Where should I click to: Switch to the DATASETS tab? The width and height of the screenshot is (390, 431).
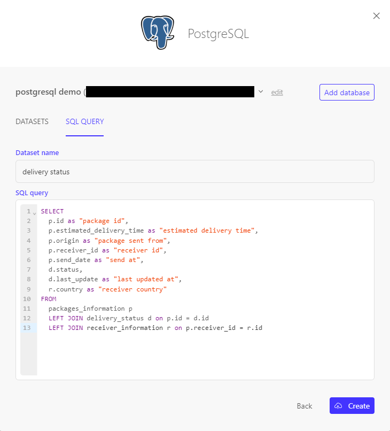click(x=32, y=121)
